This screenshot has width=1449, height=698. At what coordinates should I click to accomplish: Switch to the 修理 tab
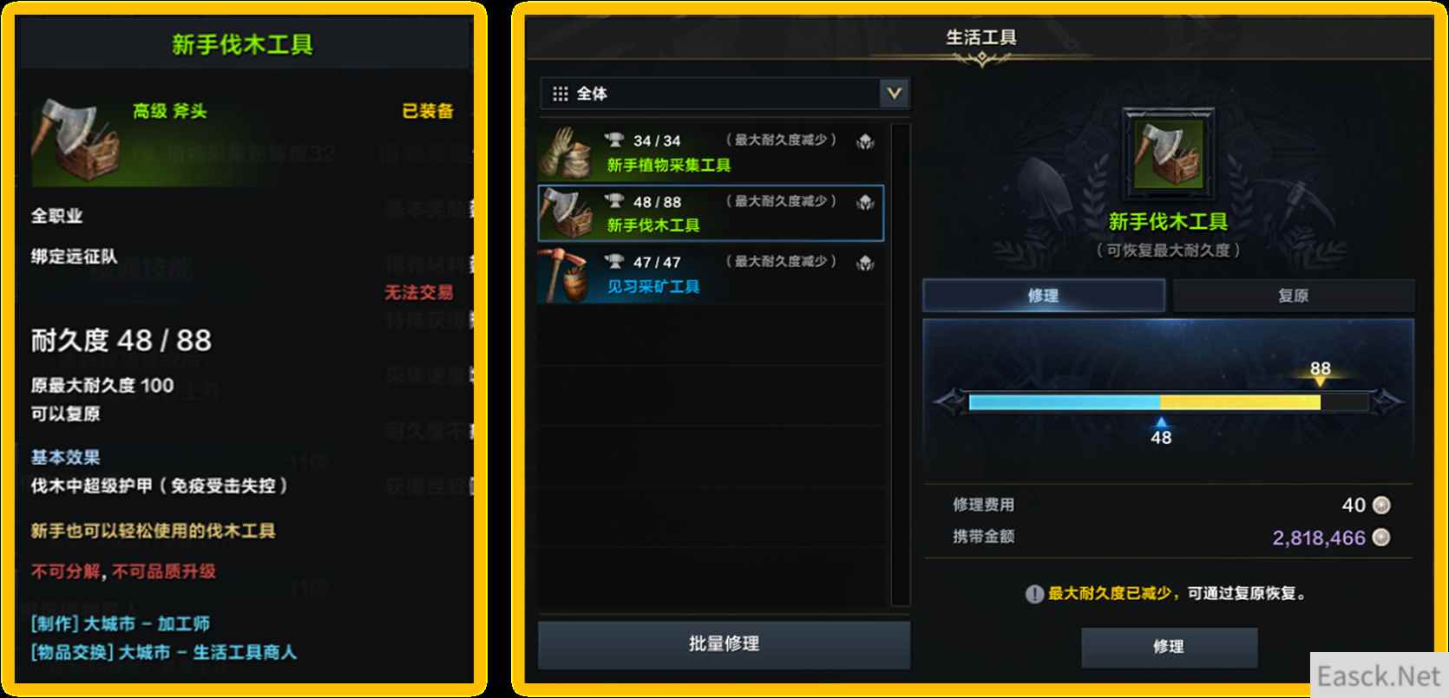(1043, 296)
